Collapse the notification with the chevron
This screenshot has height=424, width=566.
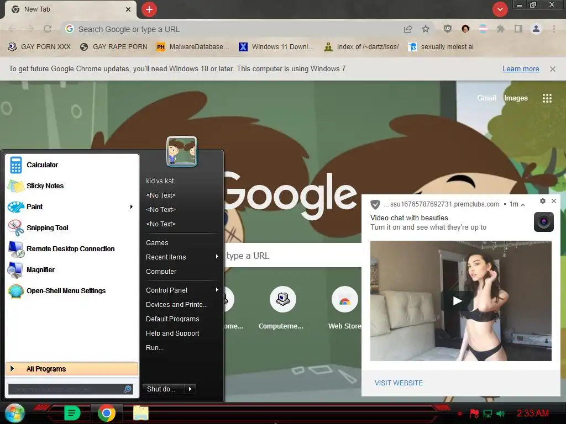pos(523,205)
